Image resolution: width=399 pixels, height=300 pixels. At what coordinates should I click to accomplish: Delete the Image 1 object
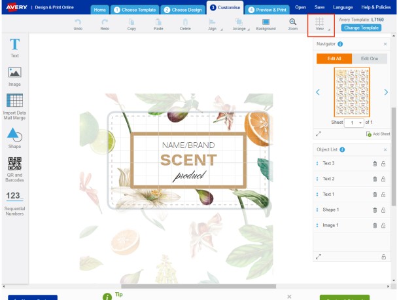[x=375, y=225]
